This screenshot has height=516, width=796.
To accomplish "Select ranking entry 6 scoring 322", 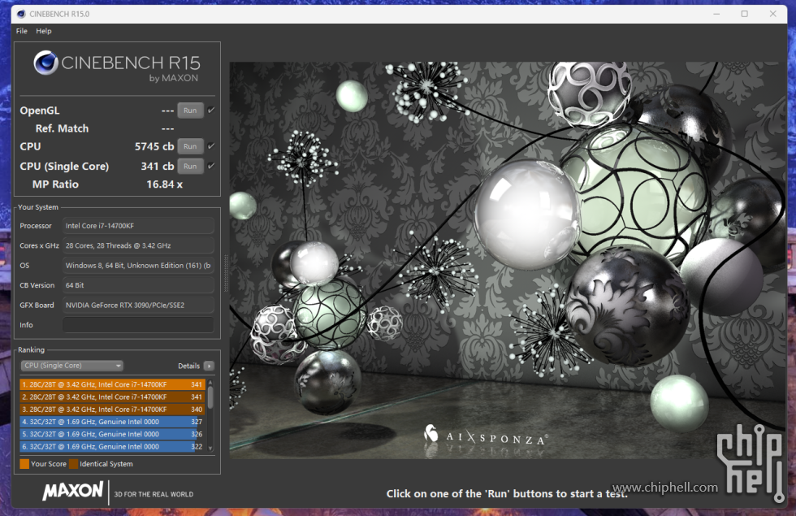I will coord(112,446).
